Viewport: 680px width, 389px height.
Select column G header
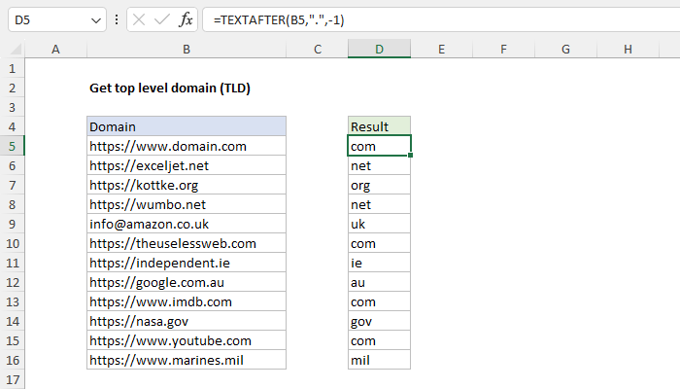(x=565, y=49)
